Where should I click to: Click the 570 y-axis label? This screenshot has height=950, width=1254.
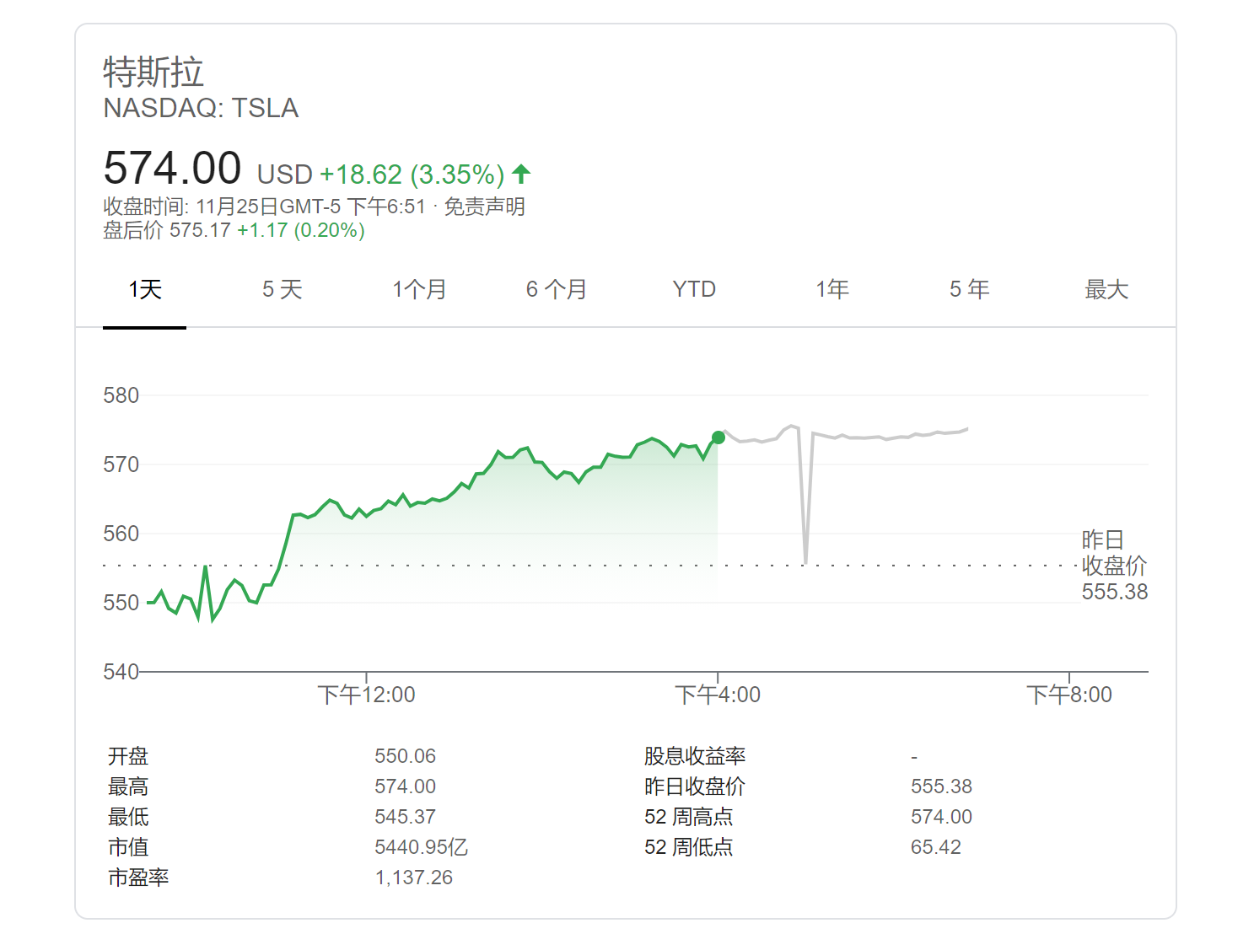tap(121, 464)
